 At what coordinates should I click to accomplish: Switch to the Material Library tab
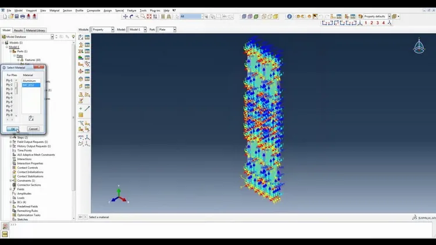pyautogui.click(x=35, y=30)
